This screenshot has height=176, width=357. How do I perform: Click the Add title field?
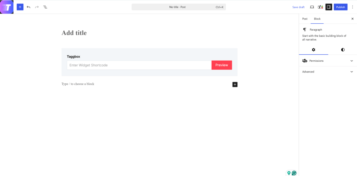click(149, 33)
